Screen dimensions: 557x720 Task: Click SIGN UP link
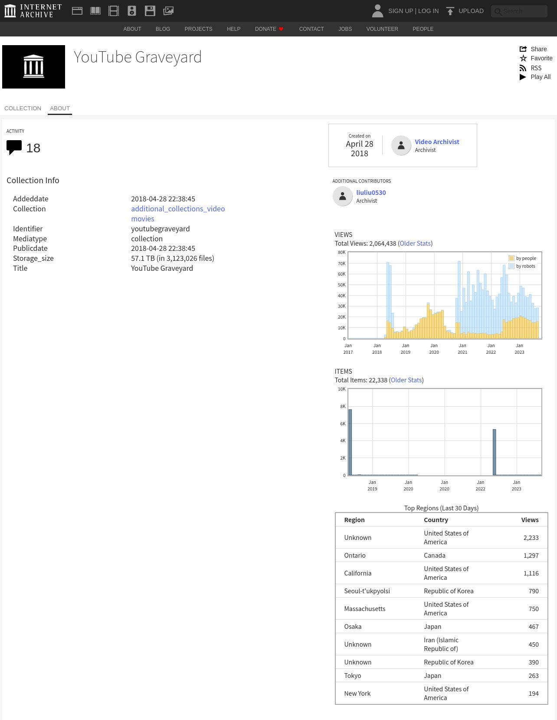tap(401, 11)
